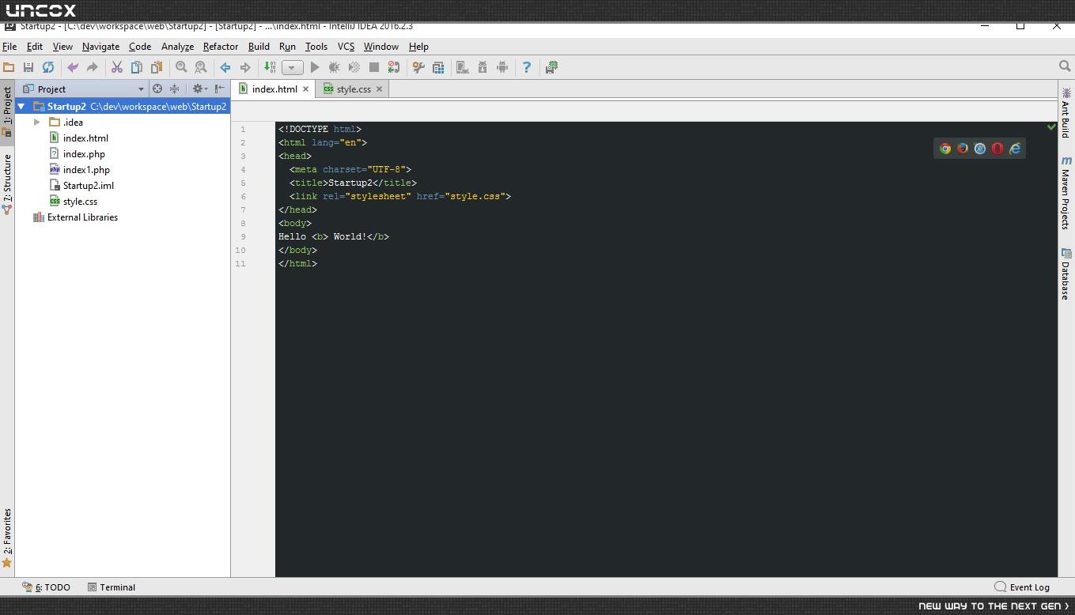Toggle the Favorites tool window
The width and height of the screenshot is (1075, 615).
coord(7,538)
